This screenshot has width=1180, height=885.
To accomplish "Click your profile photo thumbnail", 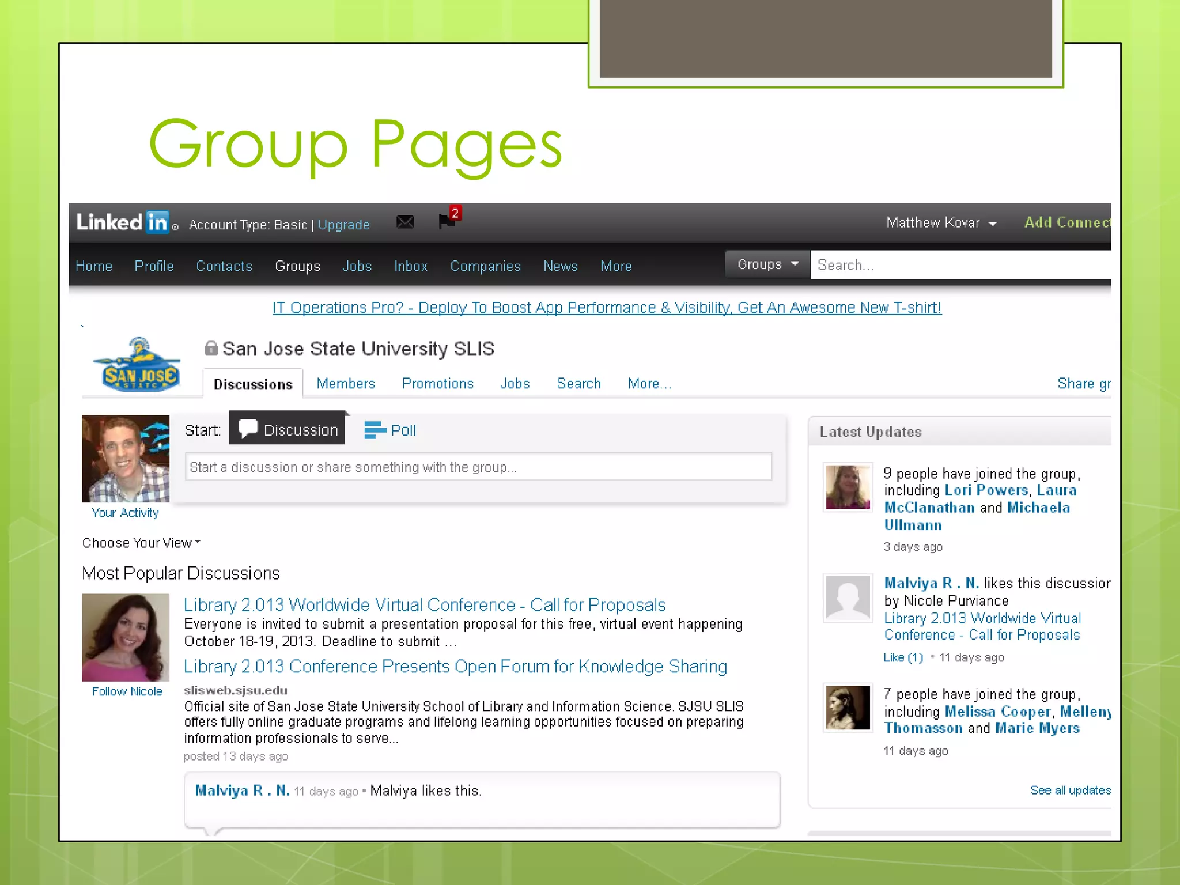I will (x=126, y=458).
